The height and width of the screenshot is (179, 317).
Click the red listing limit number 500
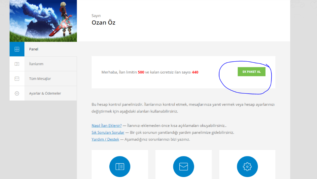click(x=141, y=72)
